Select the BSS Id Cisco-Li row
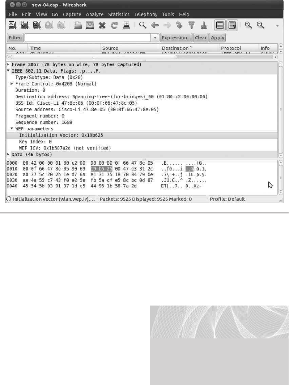The image size is (289, 385). [142, 103]
